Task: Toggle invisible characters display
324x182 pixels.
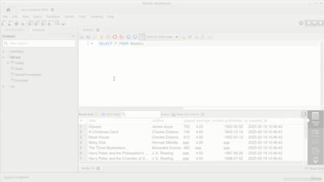Action: tap(202, 37)
